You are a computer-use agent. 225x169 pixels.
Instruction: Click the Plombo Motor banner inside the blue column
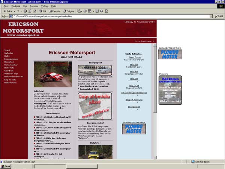pyautogui.click(x=134, y=129)
